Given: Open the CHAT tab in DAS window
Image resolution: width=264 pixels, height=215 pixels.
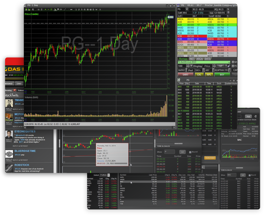Looking at the screenshot, I should point(19,84).
